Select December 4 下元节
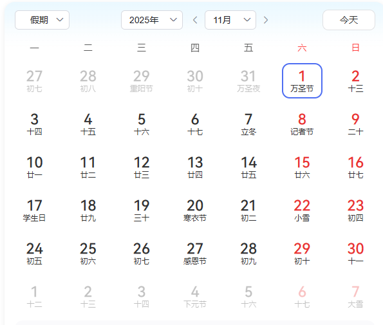This screenshot has width=383, height=325. tap(195, 297)
